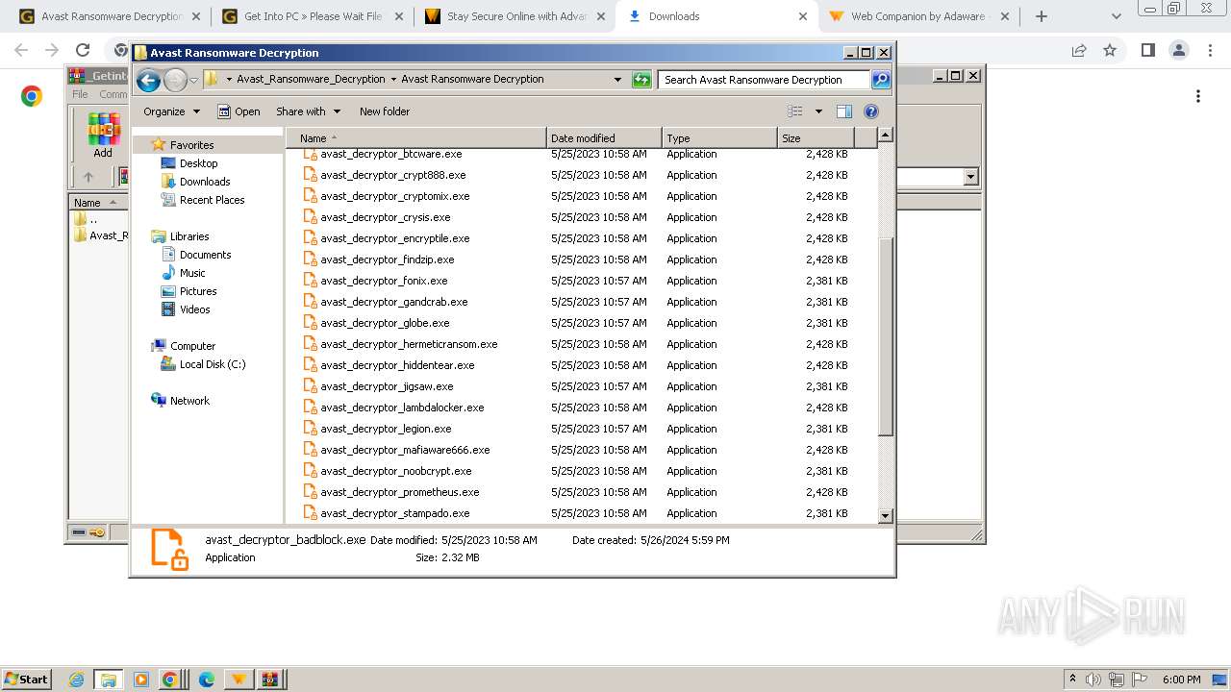1231x692 pixels.
Task: Click icon of avast_decryptor_lambdalocker.exe
Action: pyautogui.click(x=310, y=408)
